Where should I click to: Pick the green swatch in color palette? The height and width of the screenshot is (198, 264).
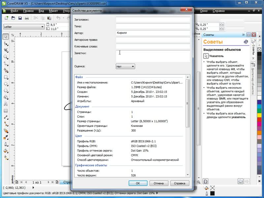coord(259,111)
